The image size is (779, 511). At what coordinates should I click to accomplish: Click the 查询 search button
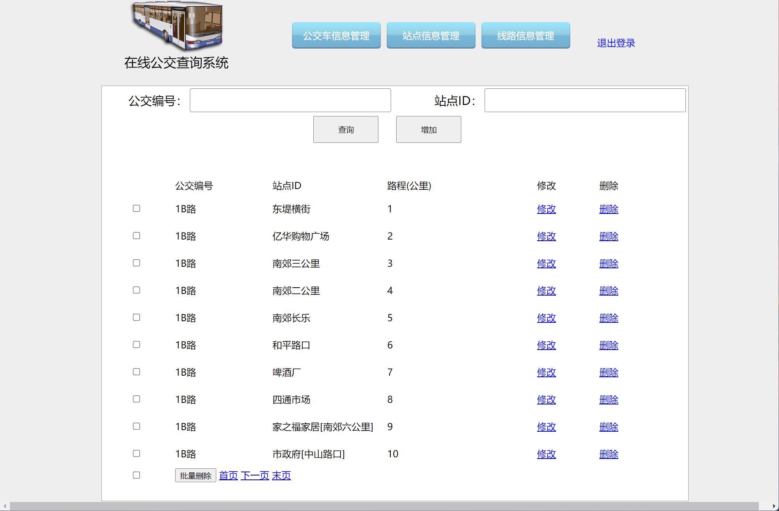click(345, 129)
